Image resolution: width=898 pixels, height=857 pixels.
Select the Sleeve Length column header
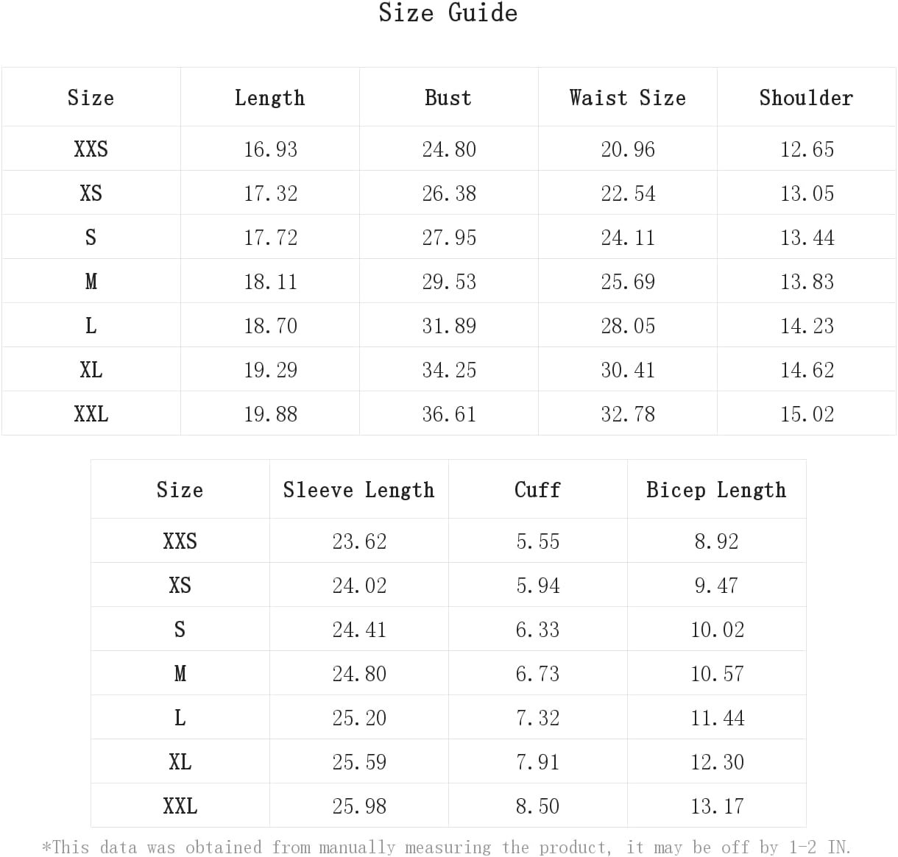pos(358,490)
